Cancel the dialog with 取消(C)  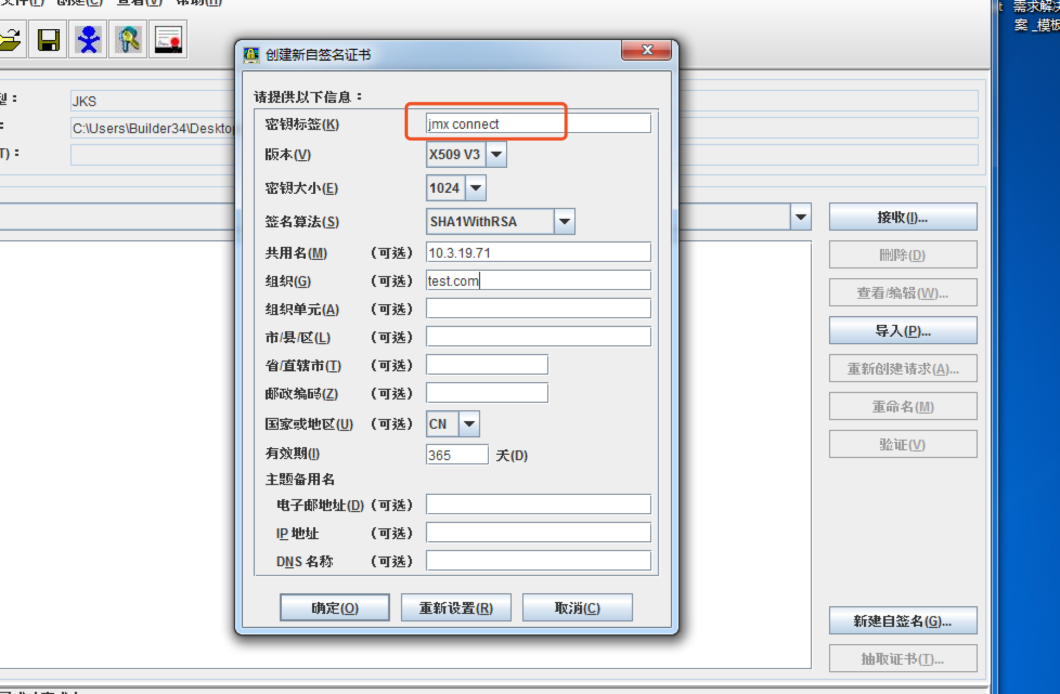pos(577,607)
